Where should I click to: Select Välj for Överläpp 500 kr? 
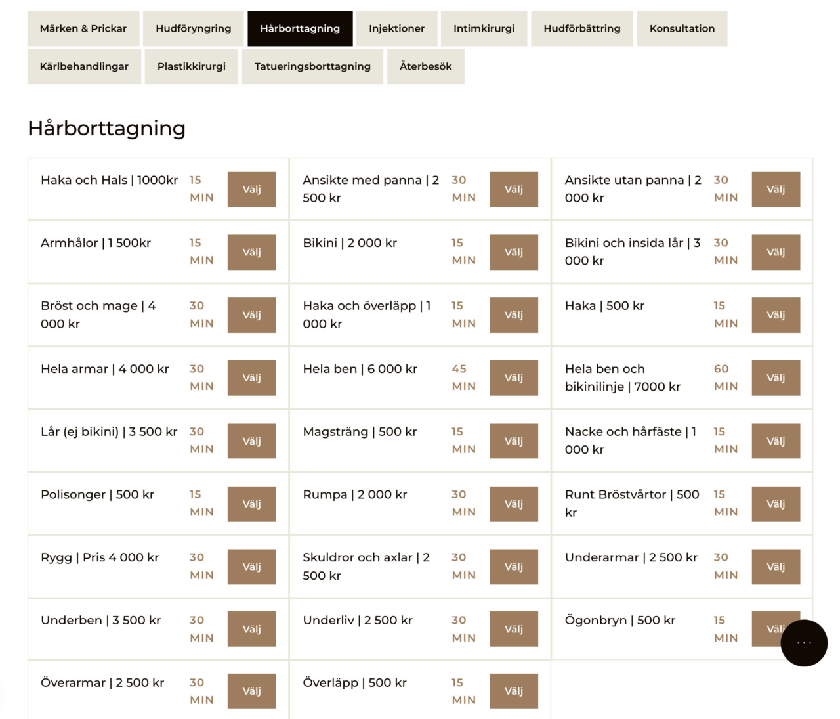coord(513,691)
